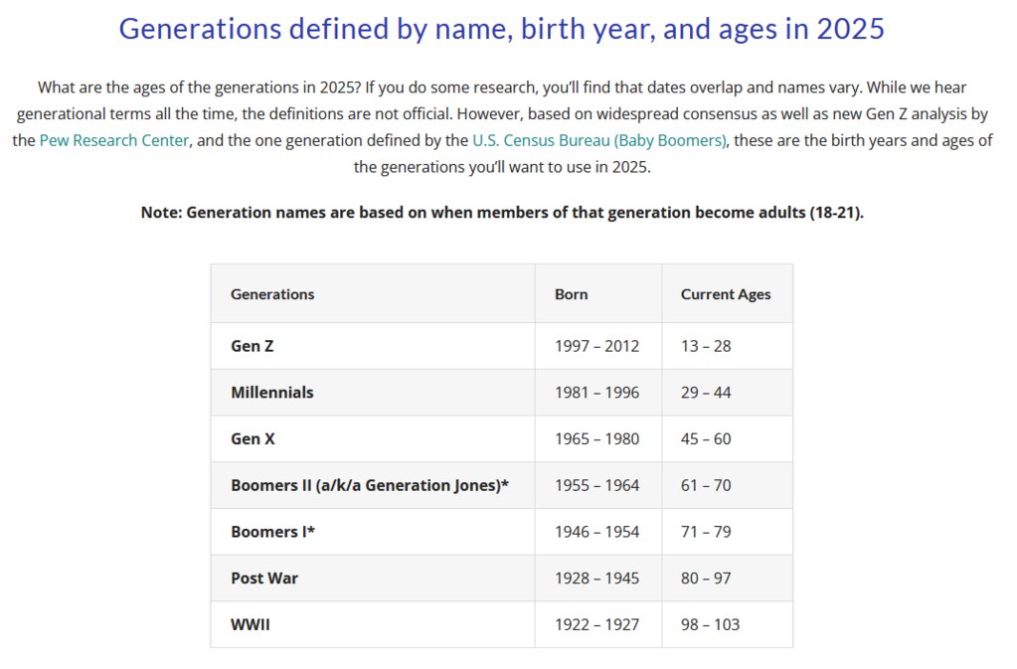Click the 45 – 60 ages cell
Screen dimensions: 1017x669
pos(706,438)
